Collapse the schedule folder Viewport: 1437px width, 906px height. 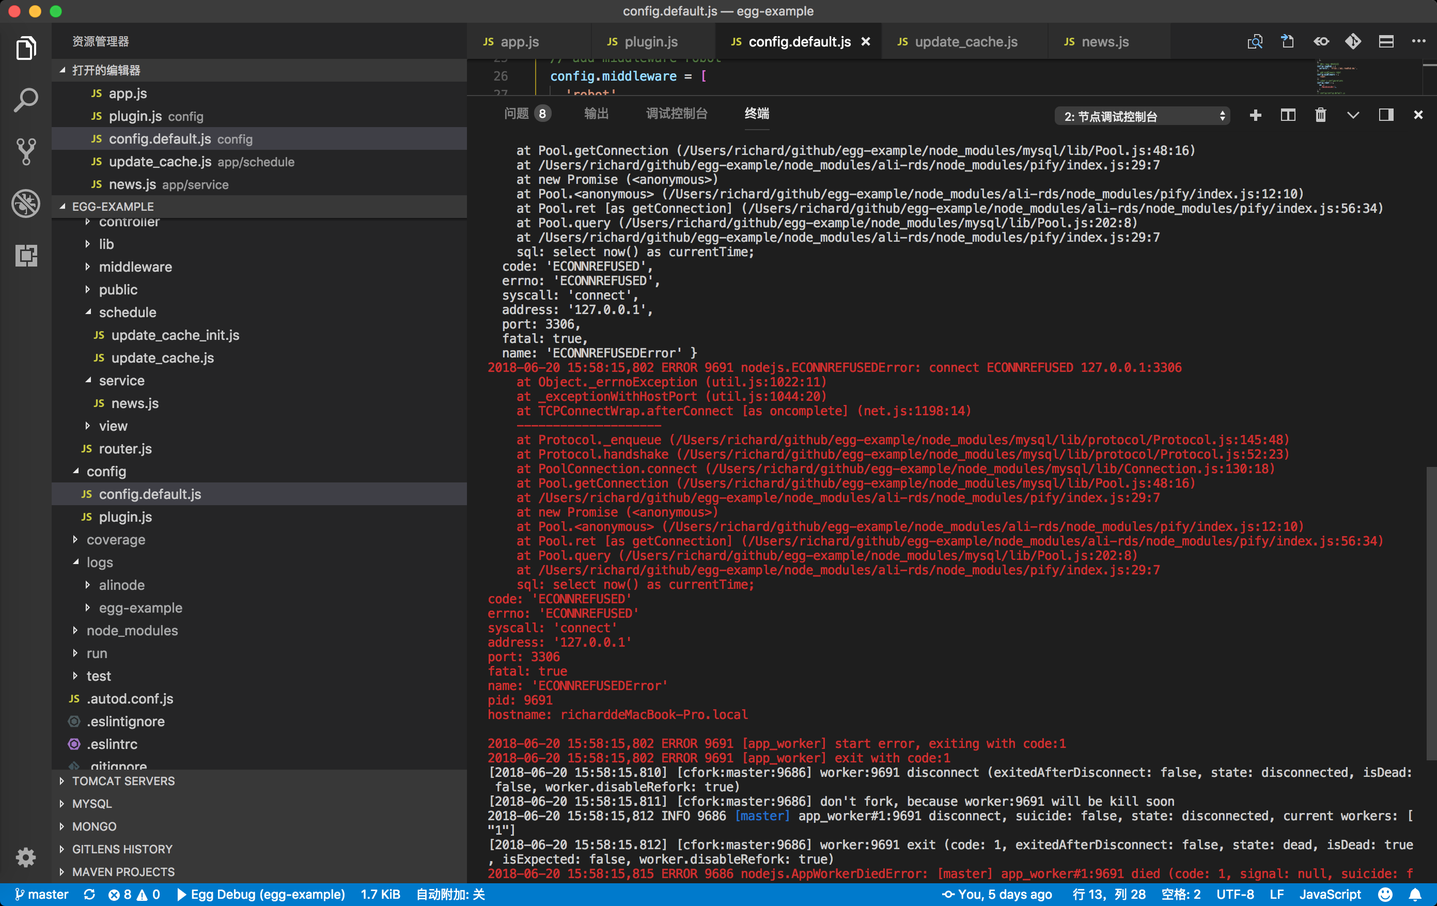click(x=128, y=312)
